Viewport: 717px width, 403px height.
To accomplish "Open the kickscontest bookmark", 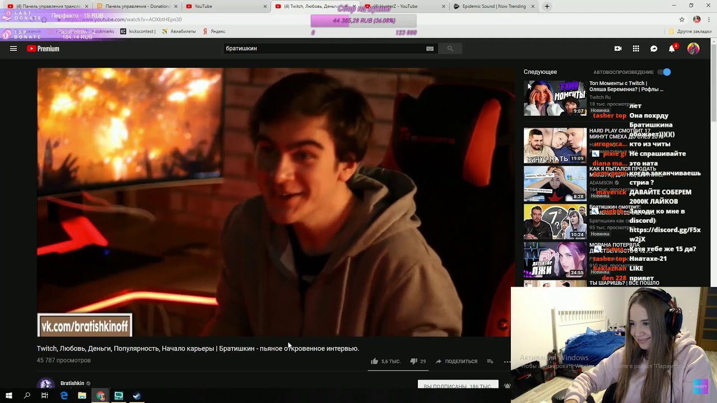I will tap(138, 31).
